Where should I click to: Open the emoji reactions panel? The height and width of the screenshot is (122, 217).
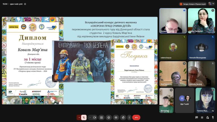click(108, 117)
